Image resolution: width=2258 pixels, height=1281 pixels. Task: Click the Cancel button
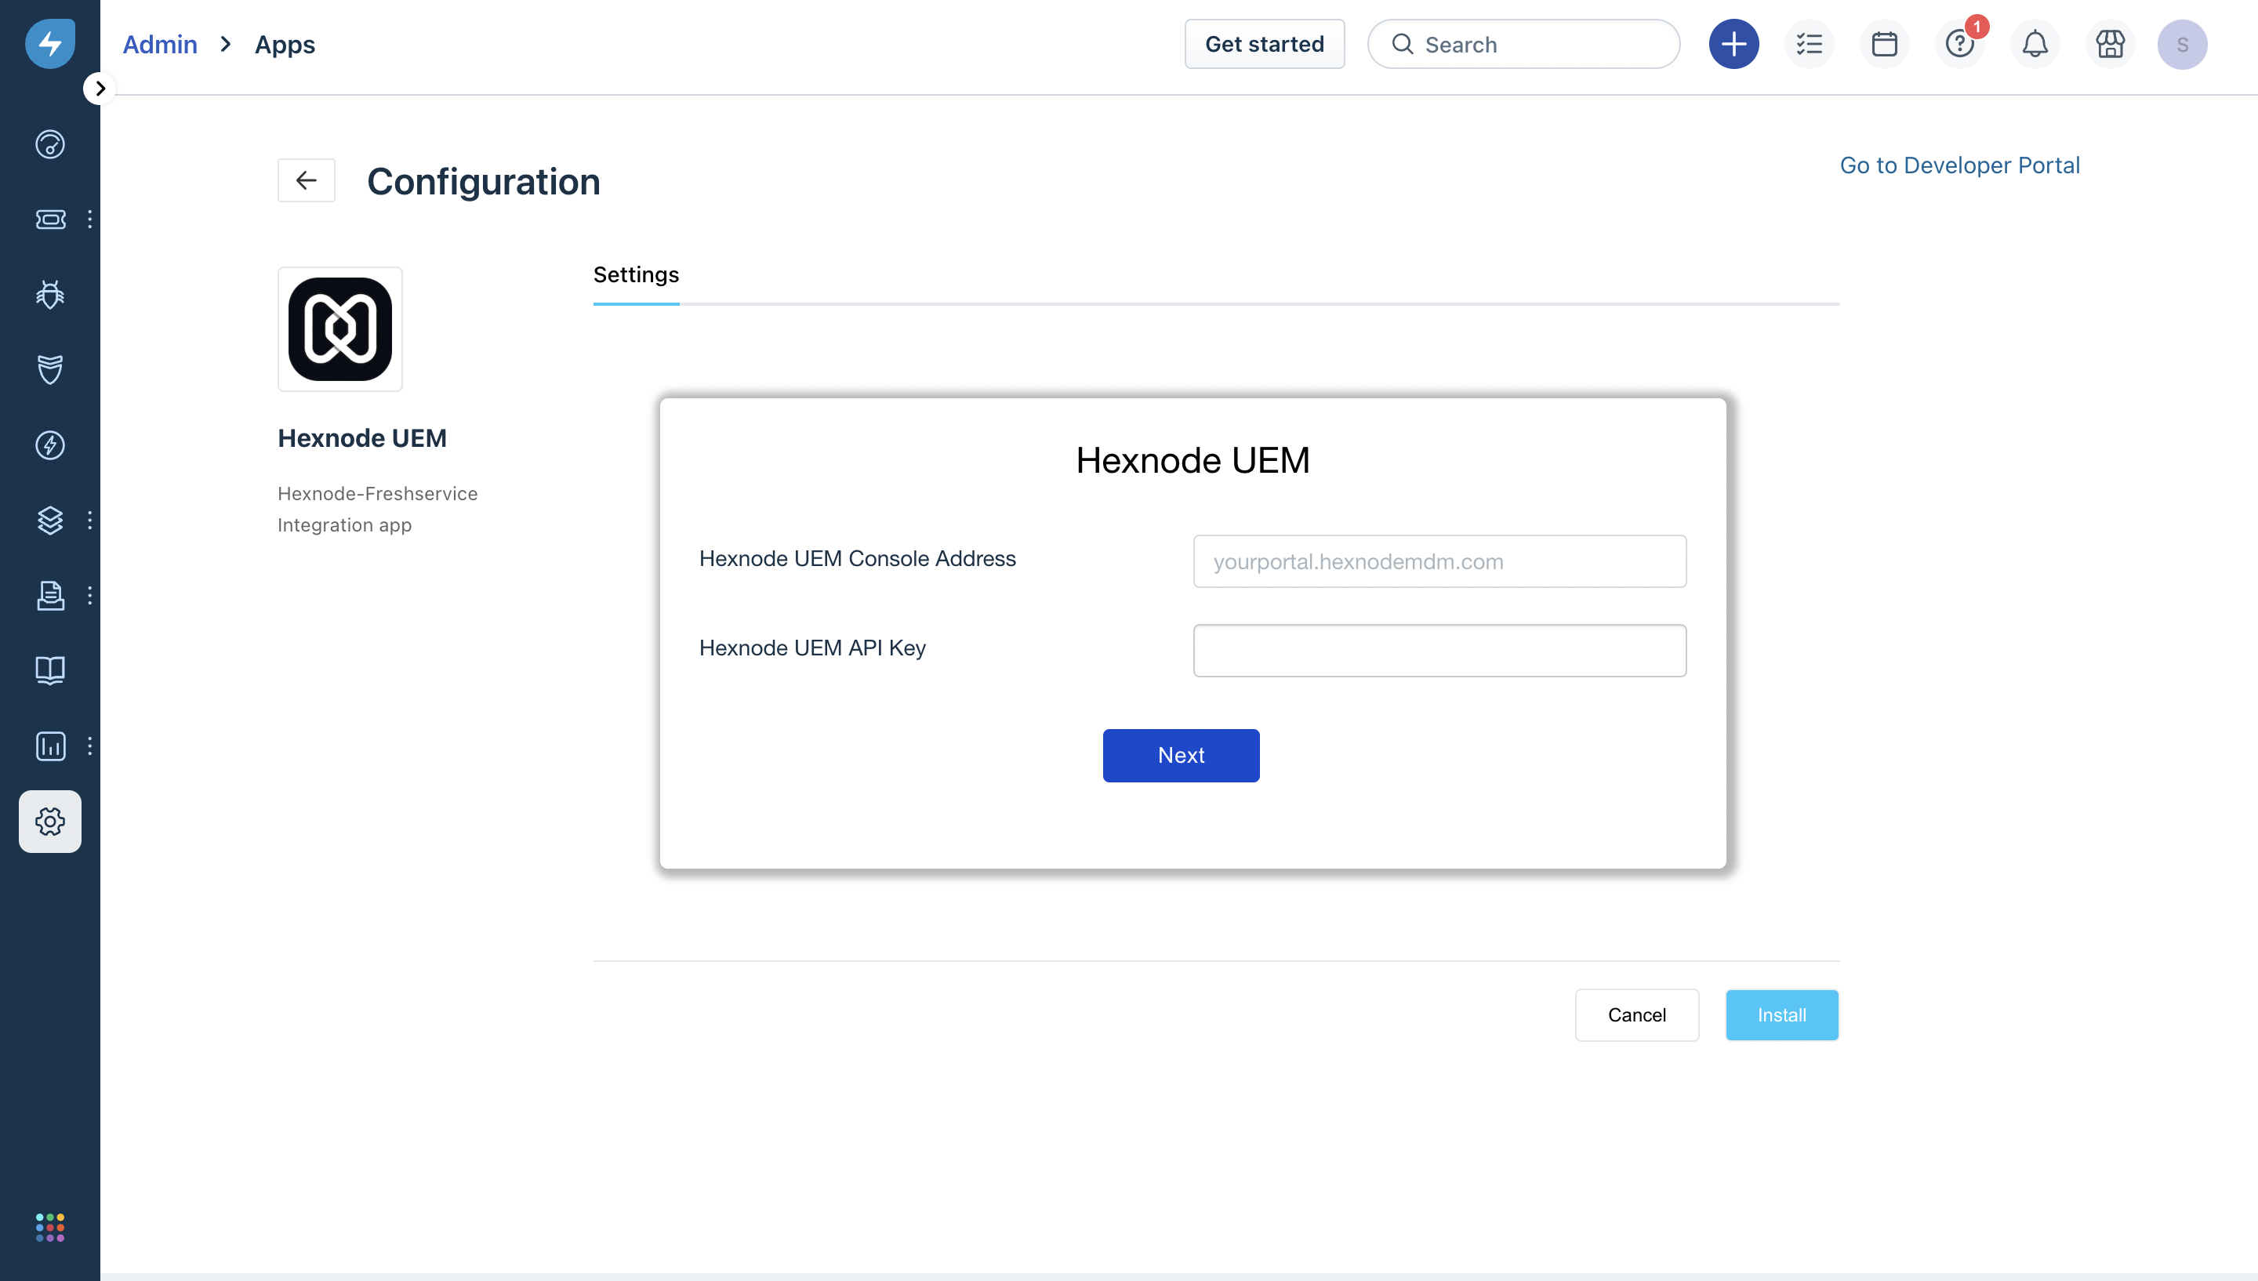tap(1636, 1014)
